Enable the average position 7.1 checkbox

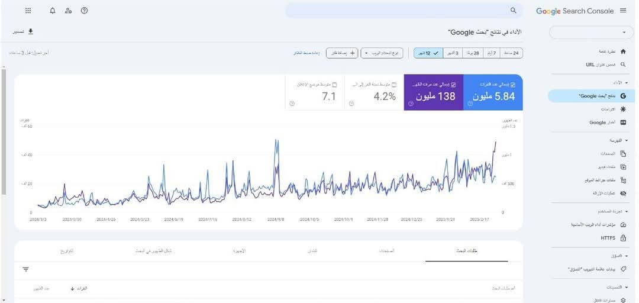[334, 85]
